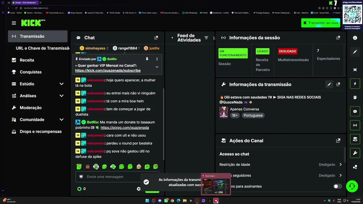Click the rangel1884 top gifter entry
363x204 pixels.
click(x=126, y=48)
